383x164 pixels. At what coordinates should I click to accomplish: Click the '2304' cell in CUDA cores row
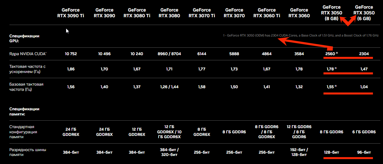[x=364, y=54]
